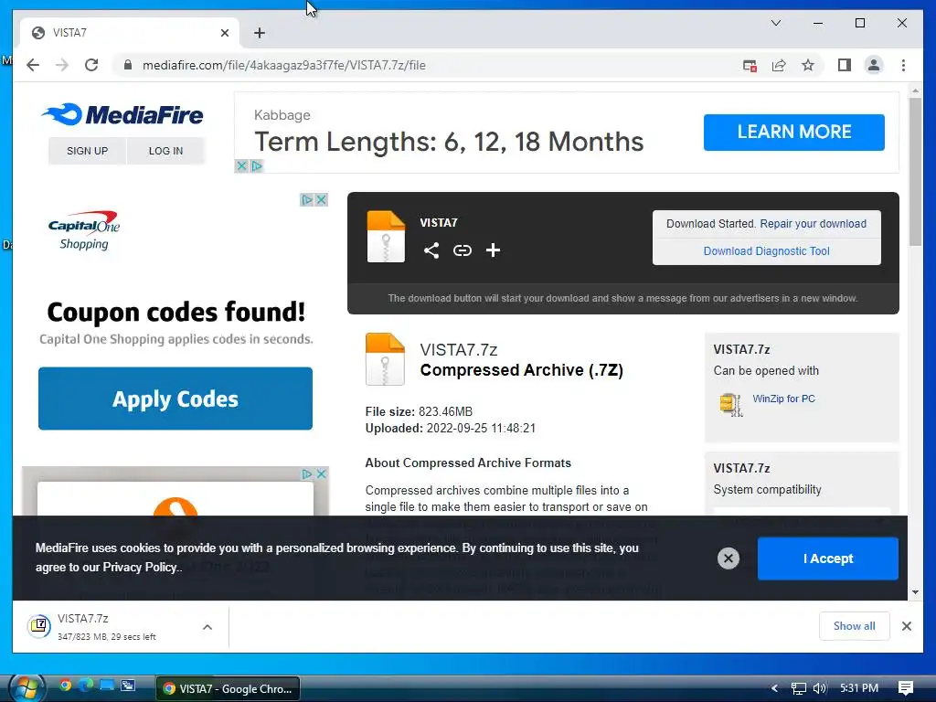936x702 pixels.
Task: Close the lower-left ad with X
Action: coord(321,473)
